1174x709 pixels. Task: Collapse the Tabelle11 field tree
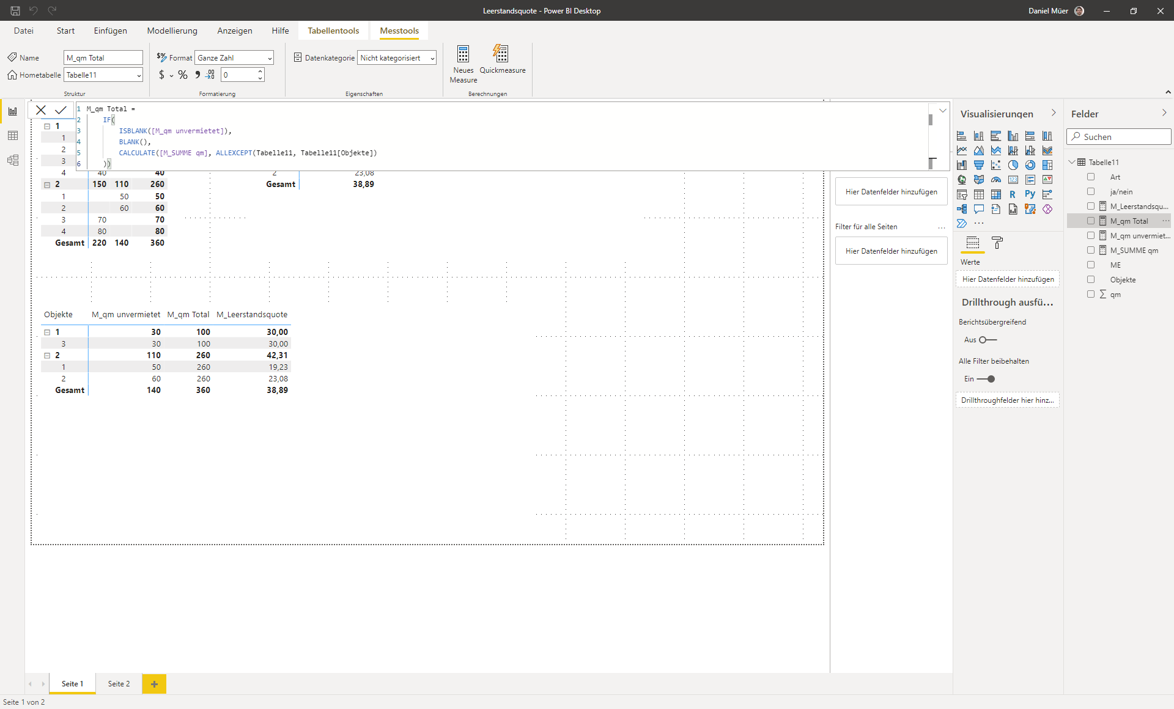coord(1072,162)
